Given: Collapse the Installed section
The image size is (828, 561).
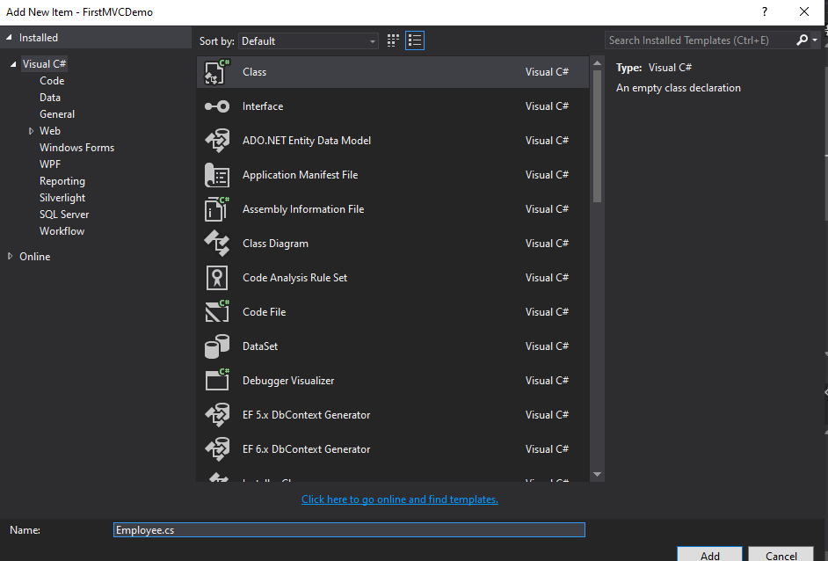Looking at the screenshot, I should 9,38.
